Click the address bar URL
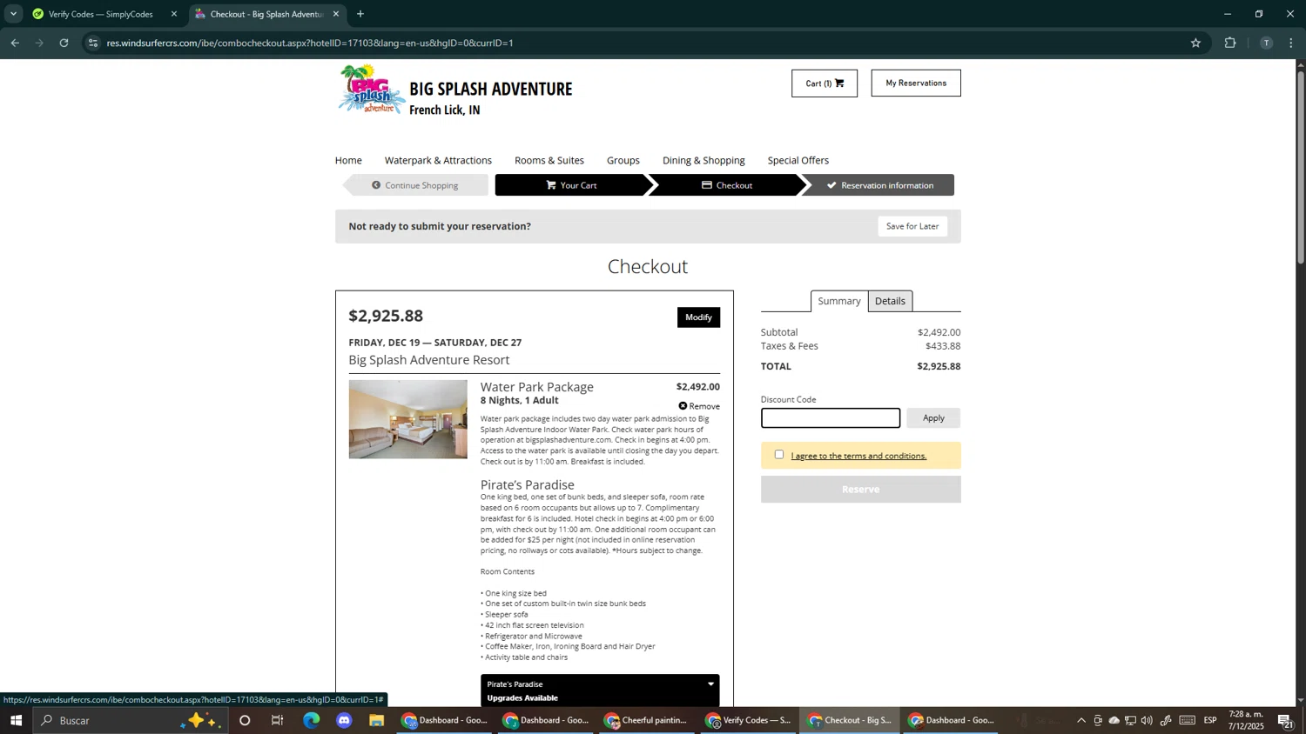Viewport: 1306px width, 734px height. [310, 43]
